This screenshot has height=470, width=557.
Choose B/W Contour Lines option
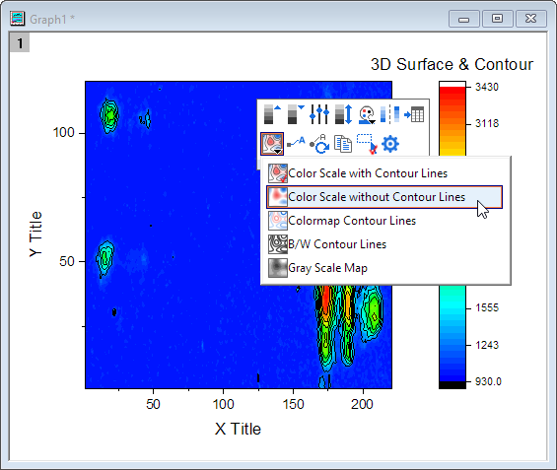[x=384, y=244]
